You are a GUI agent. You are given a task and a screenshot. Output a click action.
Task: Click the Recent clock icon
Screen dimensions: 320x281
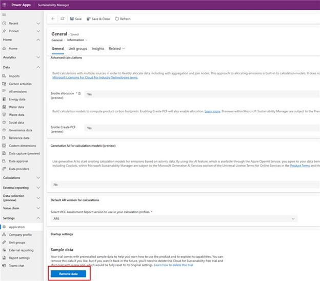click(x=4, y=23)
